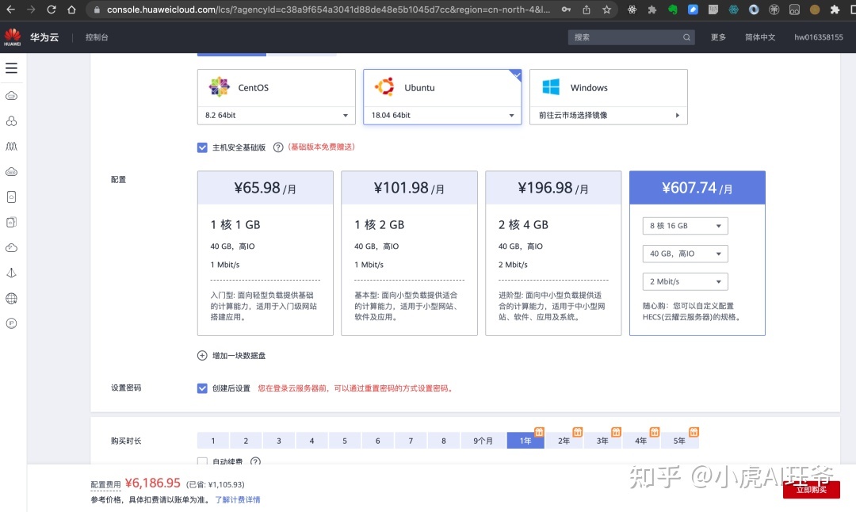
Task: Open the IP circle icon in sidebar
Action: tap(11, 323)
